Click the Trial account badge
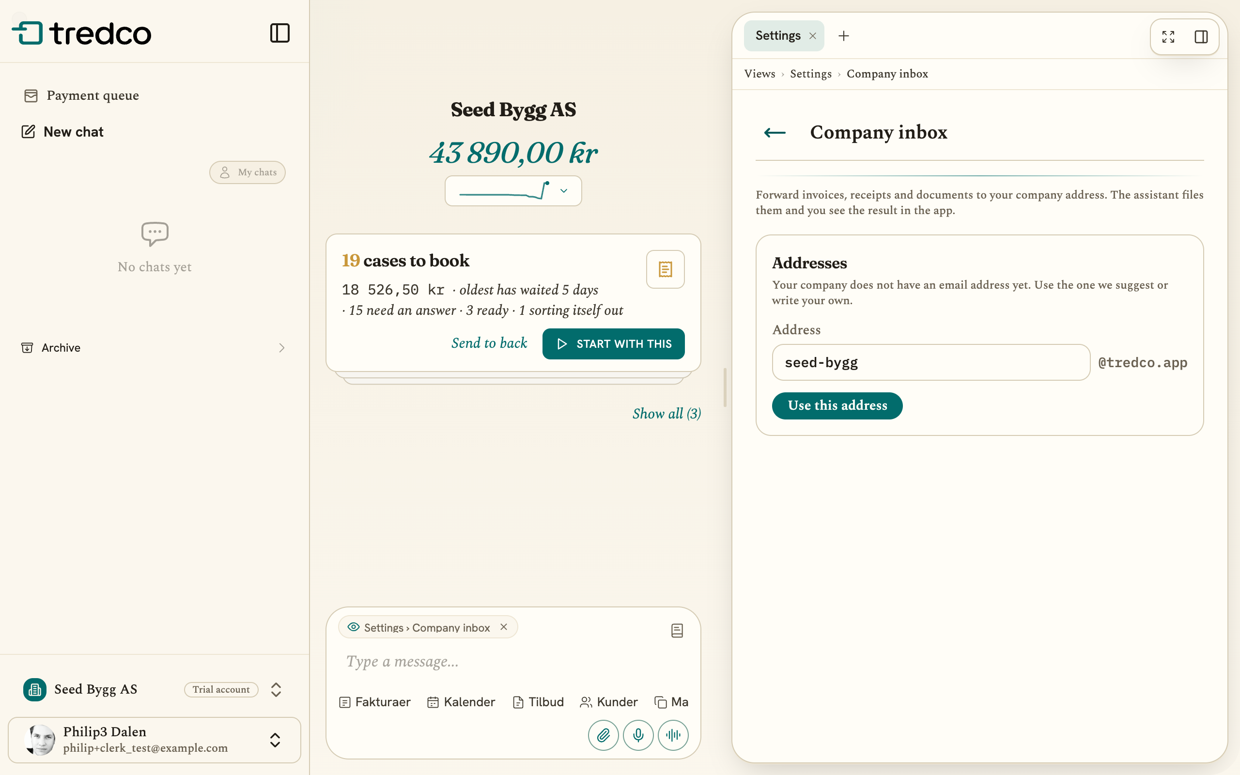Image resolution: width=1240 pixels, height=775 pixels. [x=221, y=689]
